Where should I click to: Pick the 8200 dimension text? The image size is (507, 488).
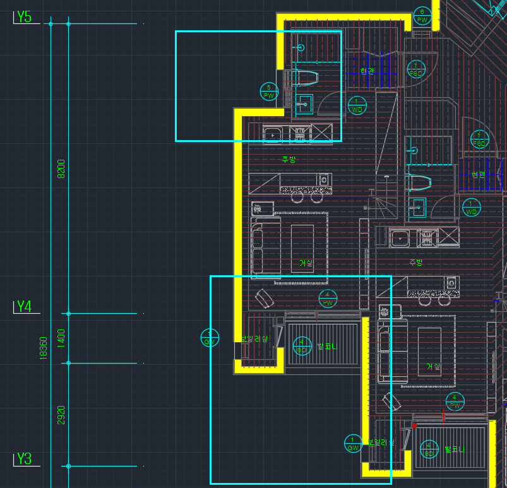[61, 169]
